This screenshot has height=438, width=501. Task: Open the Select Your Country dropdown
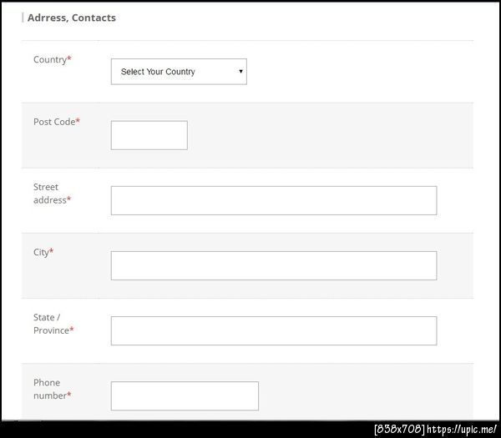178,72
